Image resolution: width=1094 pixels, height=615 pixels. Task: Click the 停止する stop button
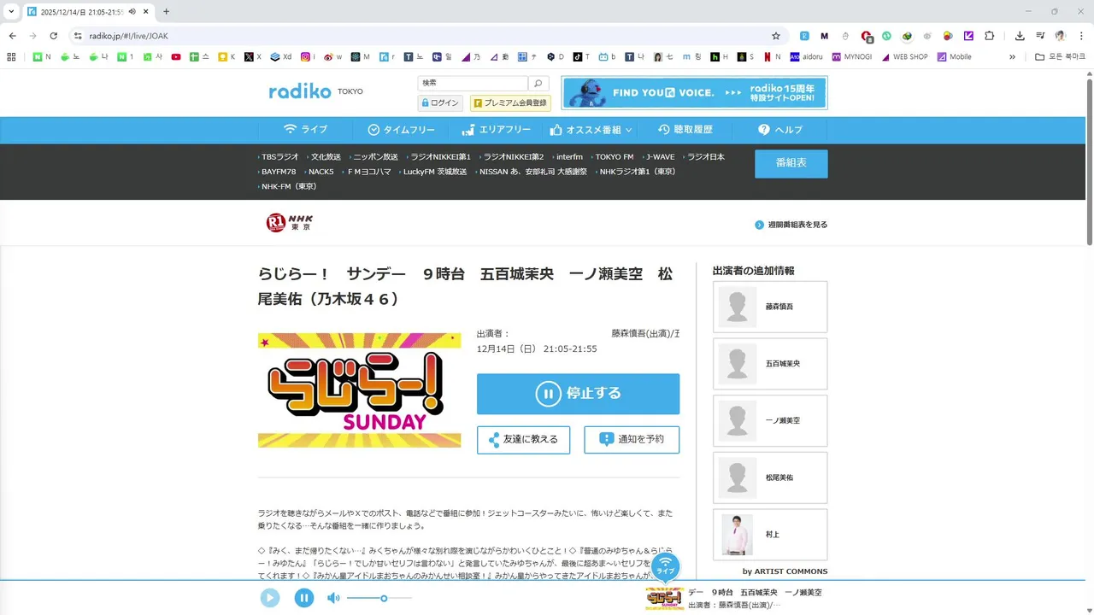578,394
